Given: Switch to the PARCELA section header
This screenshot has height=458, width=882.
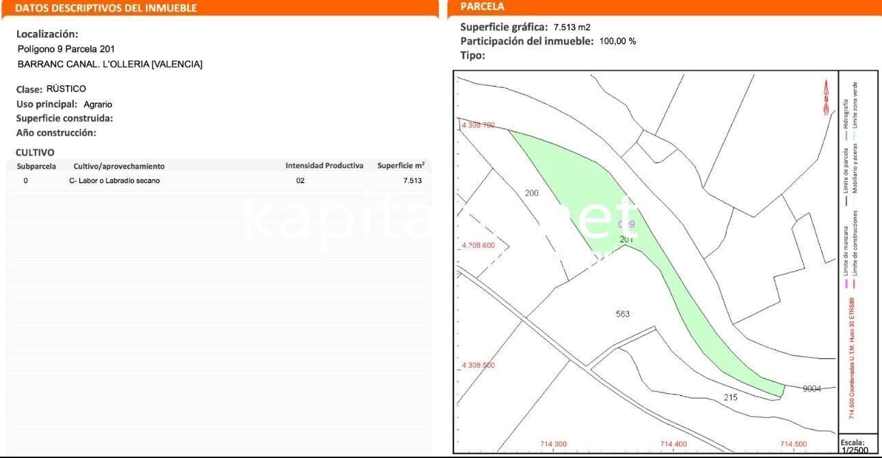Looking at the screenshot, I should 482,7.
